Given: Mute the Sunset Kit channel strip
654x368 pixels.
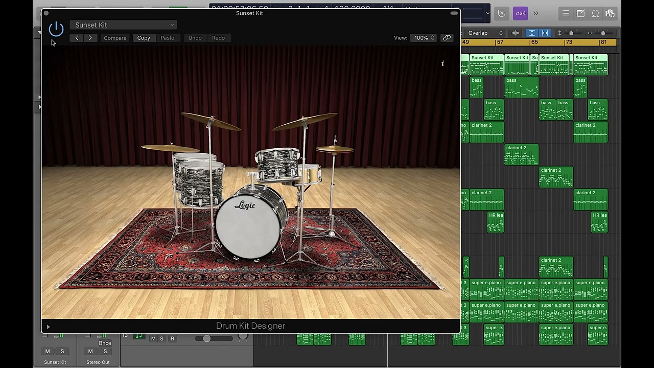Looking at the screenshot, I should coord(48,352).
